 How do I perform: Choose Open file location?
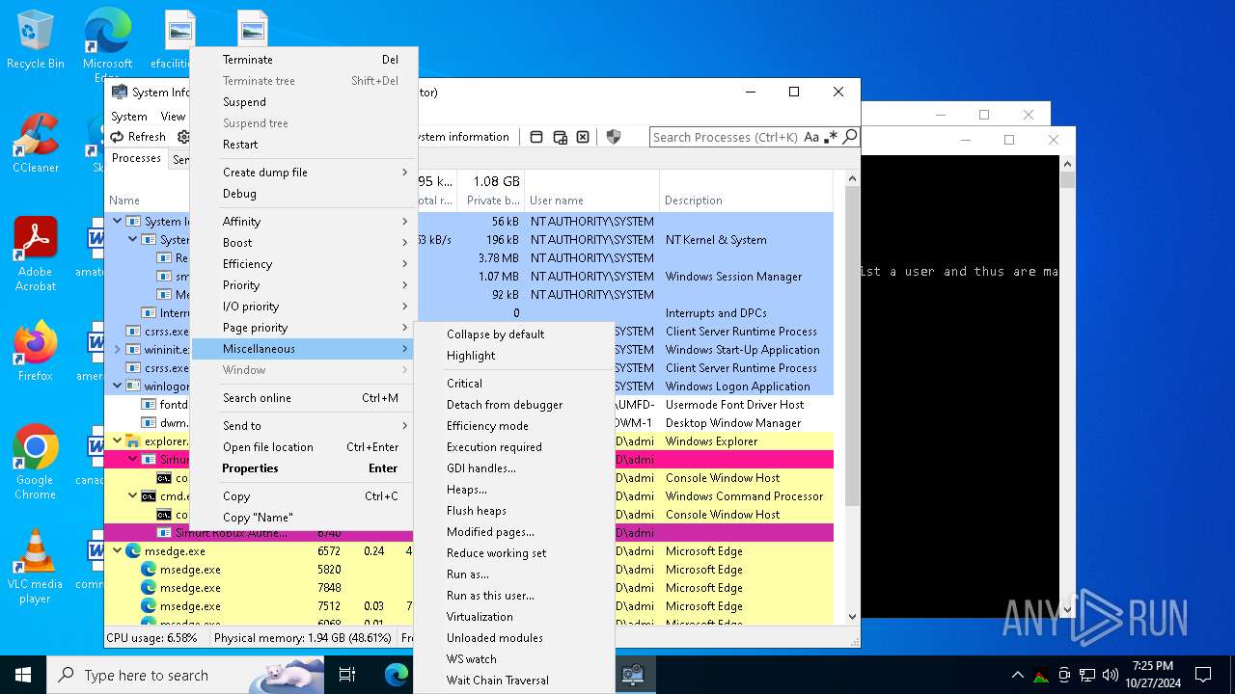tap(305, 447)
